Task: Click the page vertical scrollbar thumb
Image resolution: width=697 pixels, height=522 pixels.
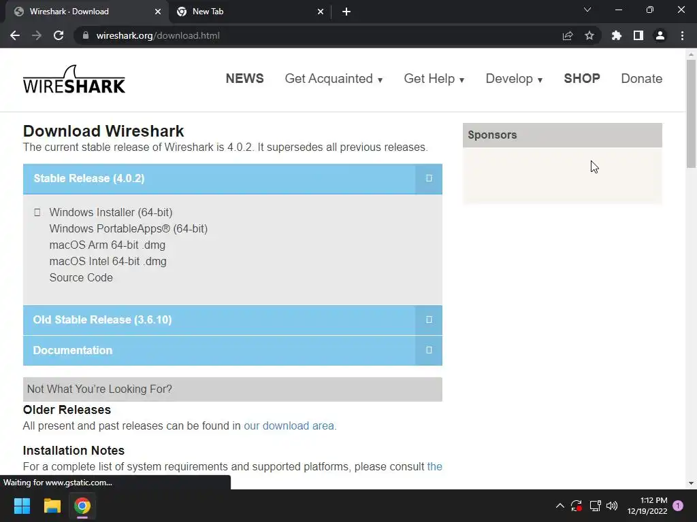Action: coord(691,114)
